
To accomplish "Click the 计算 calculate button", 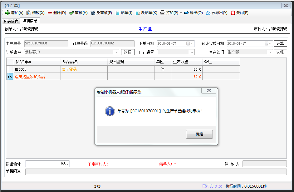I will pyautogui.click(x=280, y=43).
